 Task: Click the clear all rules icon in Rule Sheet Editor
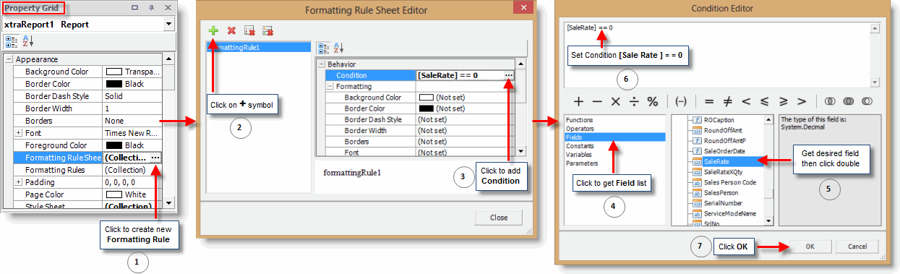[249, 31]
